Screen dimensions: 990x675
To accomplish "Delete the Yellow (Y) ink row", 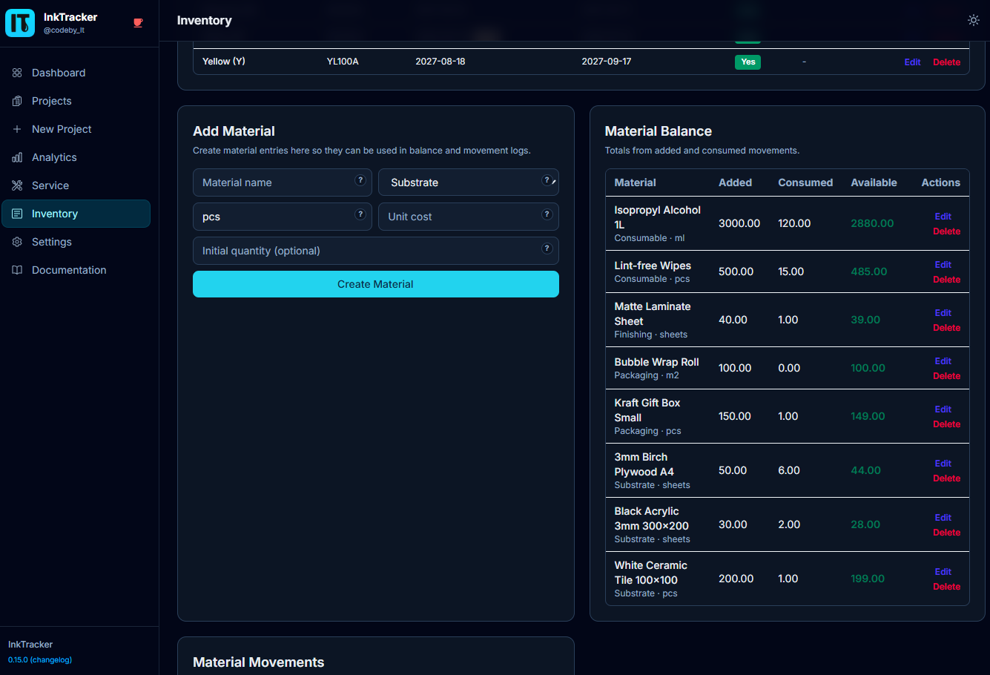I will [947, 62].
